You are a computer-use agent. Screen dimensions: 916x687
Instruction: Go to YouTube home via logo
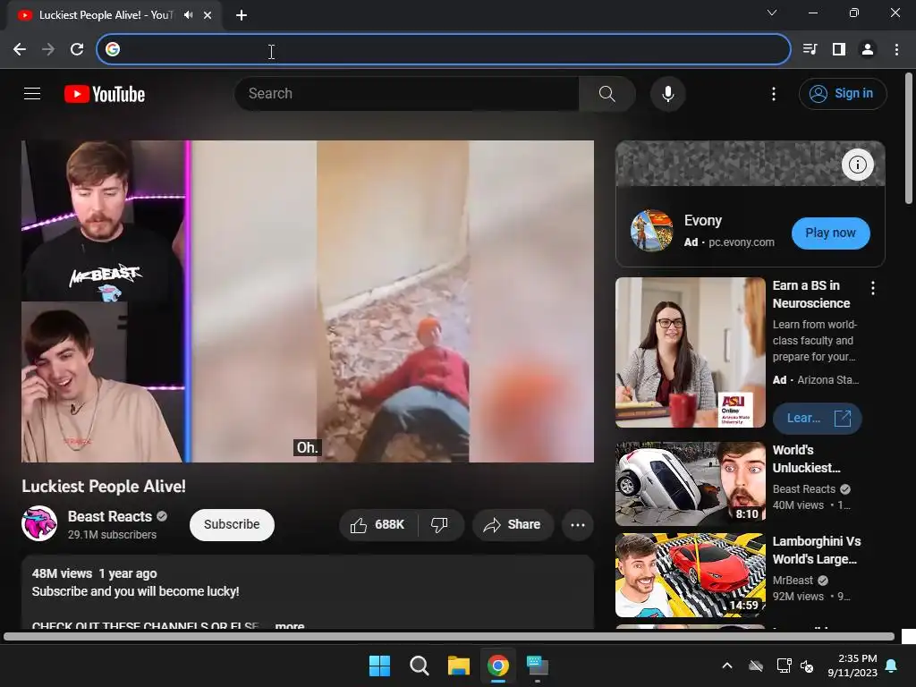(105, 94)
